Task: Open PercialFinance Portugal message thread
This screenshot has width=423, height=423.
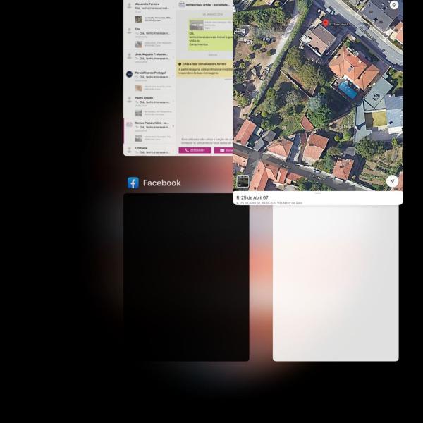Action: pos(152,75)
